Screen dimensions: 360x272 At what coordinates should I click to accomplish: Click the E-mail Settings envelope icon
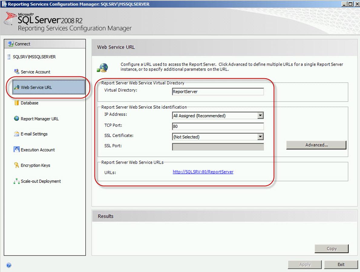point(17,134)
